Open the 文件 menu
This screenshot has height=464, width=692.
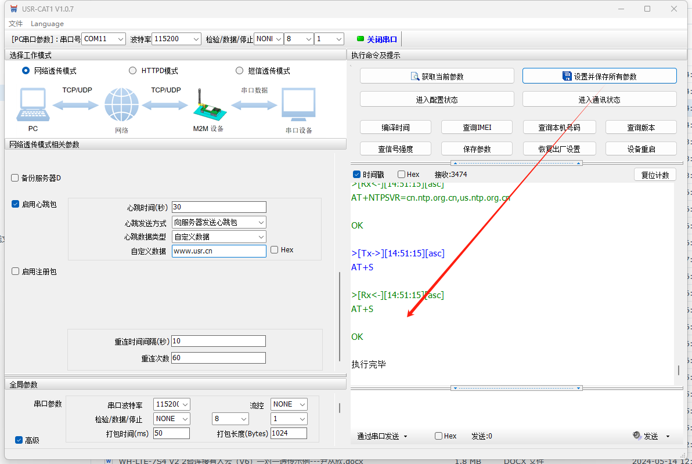16,24
